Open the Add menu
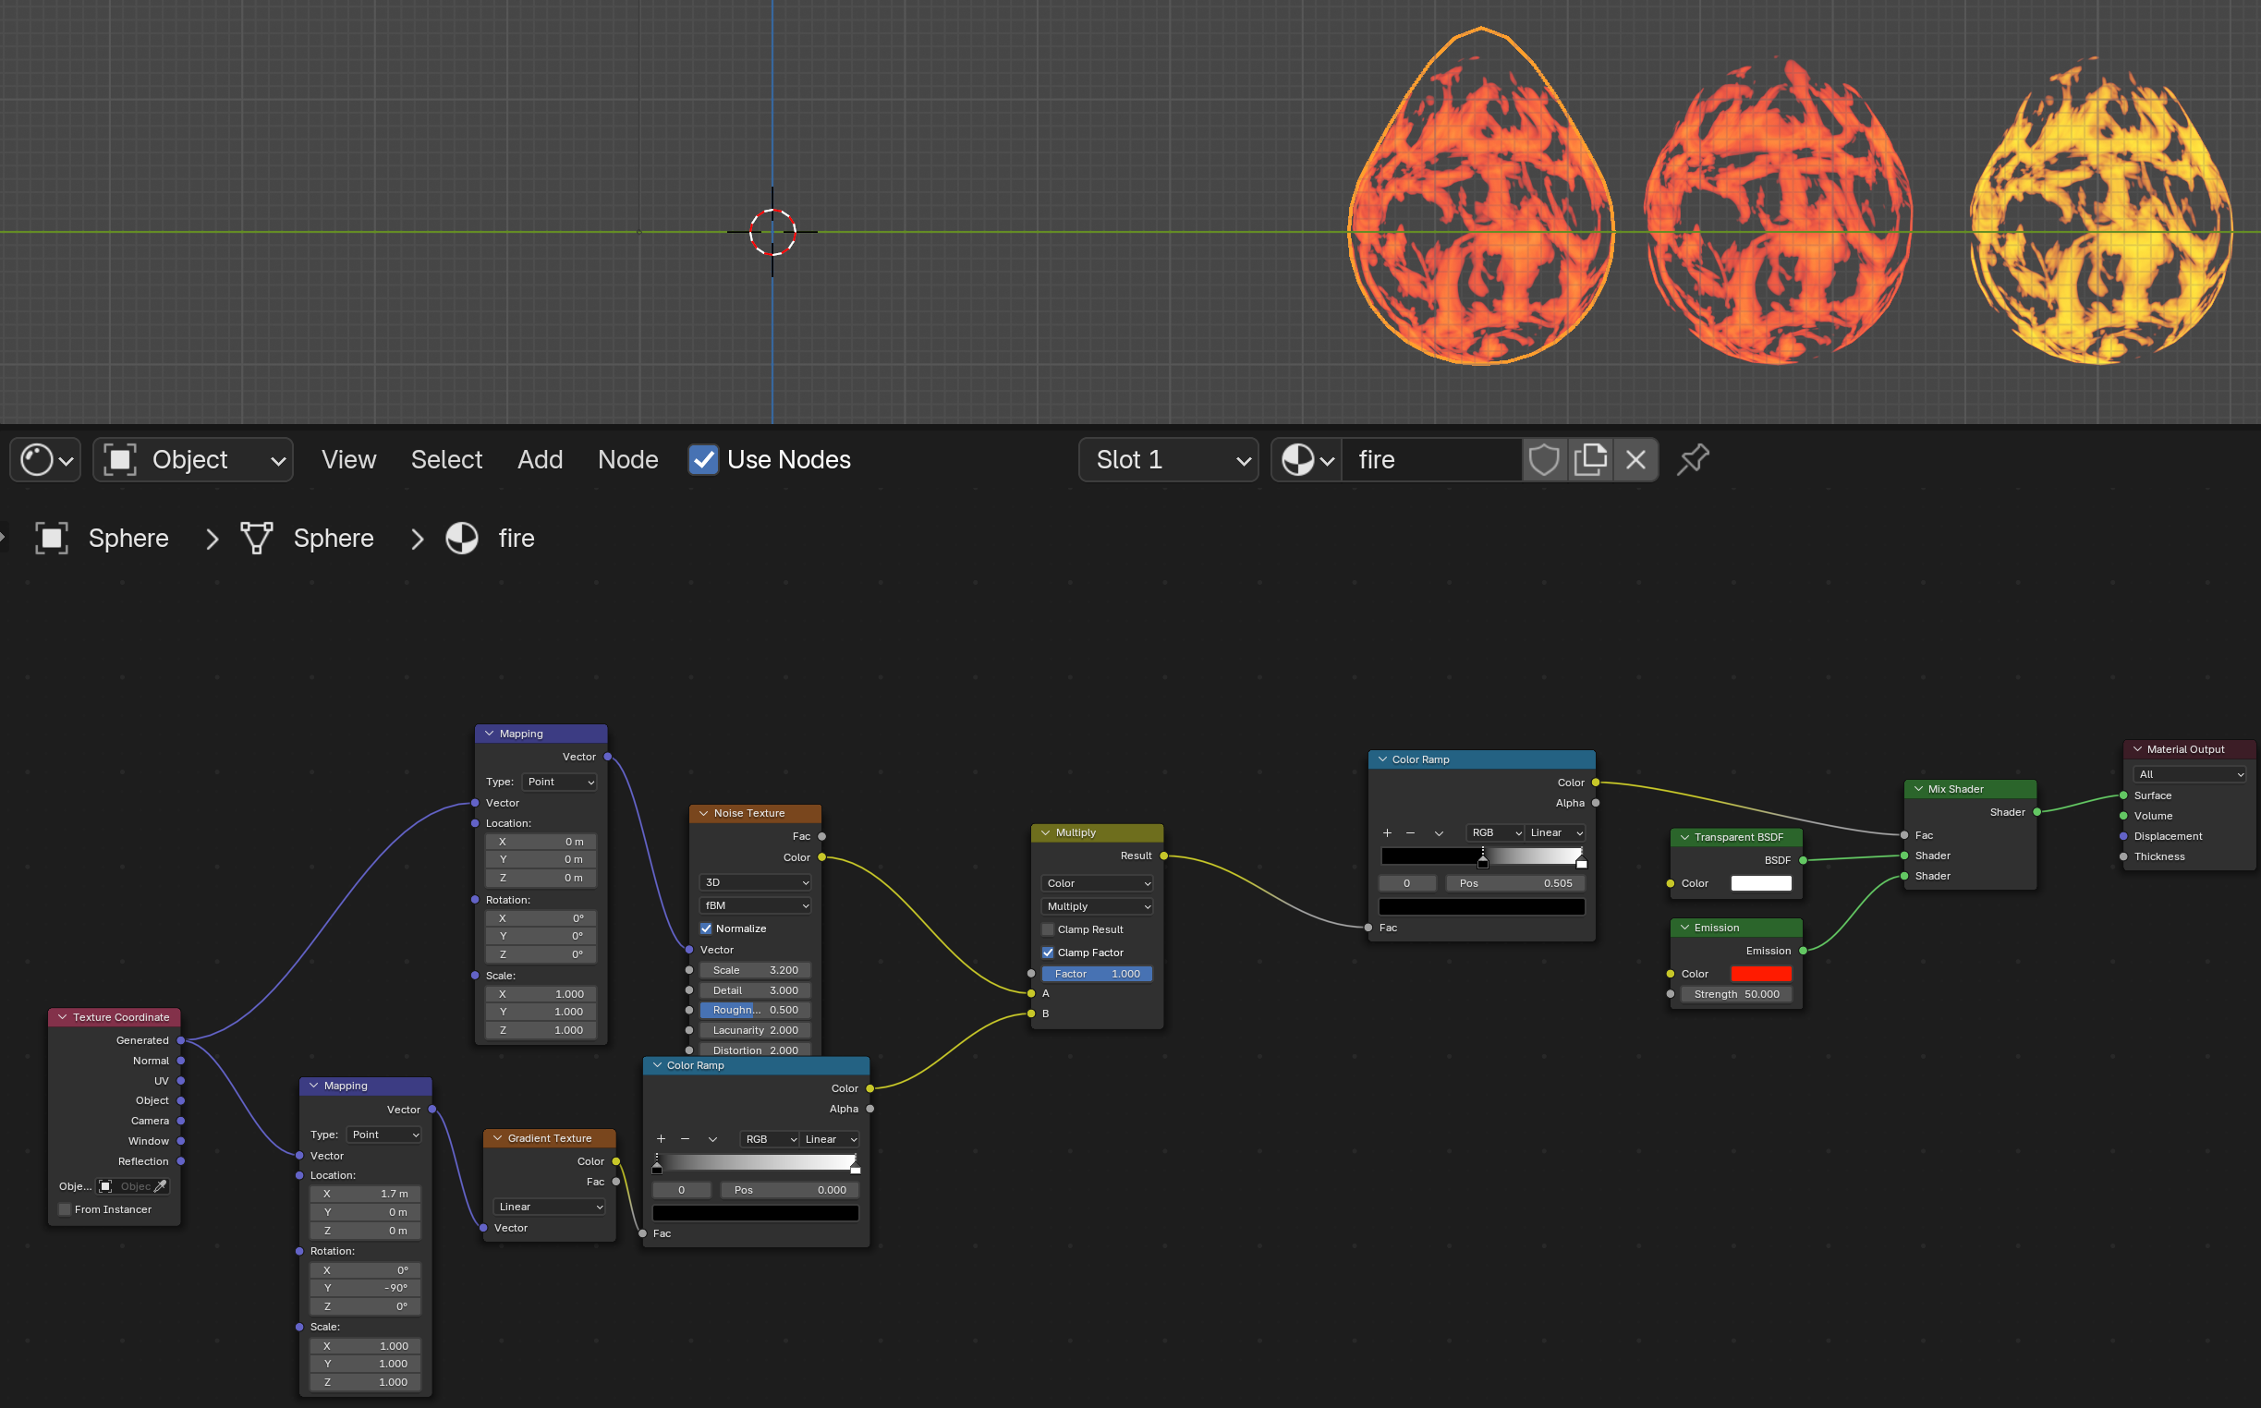Viewport: 2261px width, 1408px height. 541,459
